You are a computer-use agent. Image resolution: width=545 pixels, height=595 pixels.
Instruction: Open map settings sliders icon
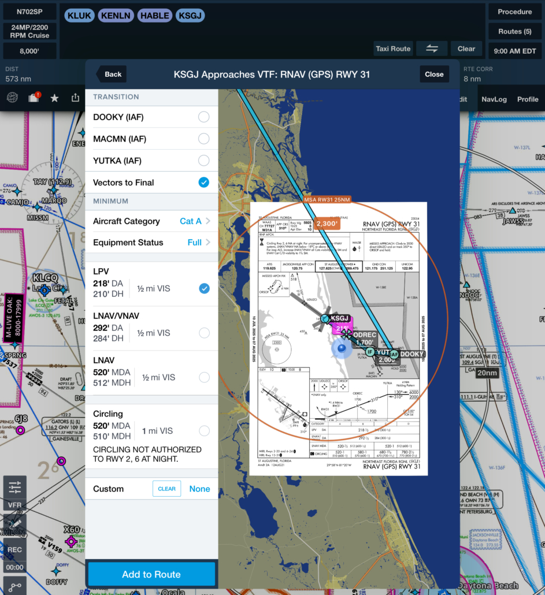click(15, 487)
